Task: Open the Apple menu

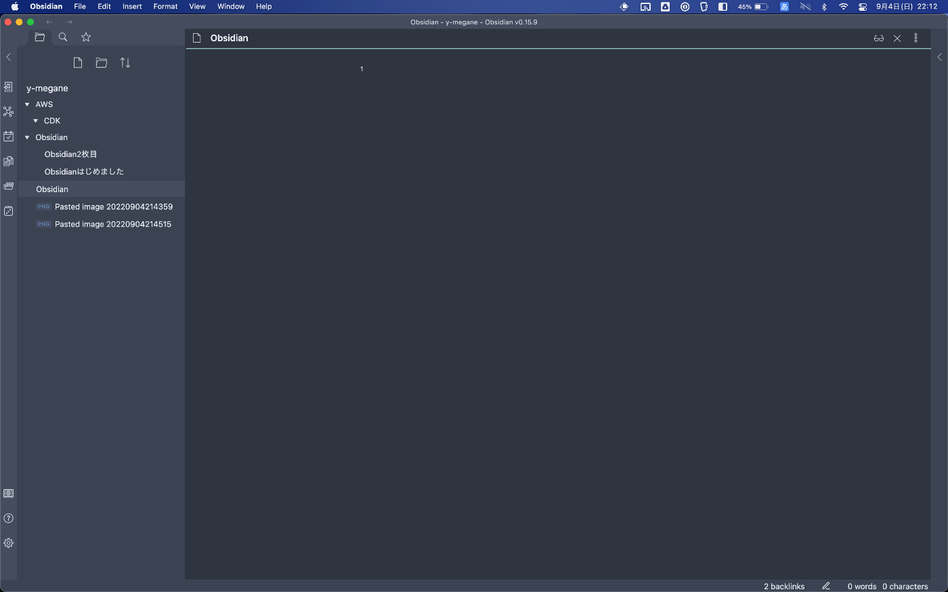Action: click(x=14, y=6)
